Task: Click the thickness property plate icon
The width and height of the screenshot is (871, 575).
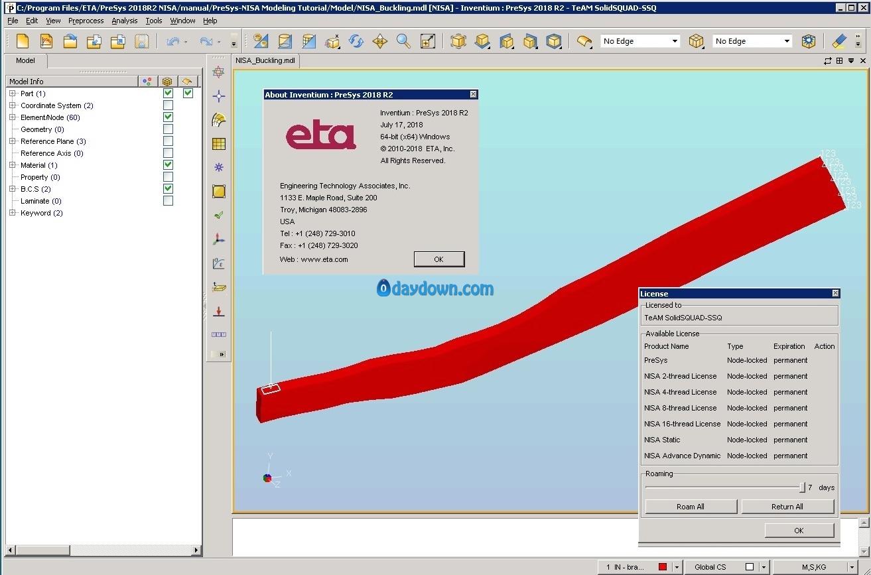Action: pyautogui.click(x=219, y=287)
